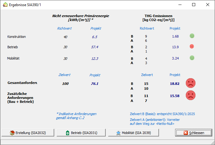Minimize the Ergebnisse SIA390/1 window
This screenshot has width=215, height=145.
tap(180, 5)
